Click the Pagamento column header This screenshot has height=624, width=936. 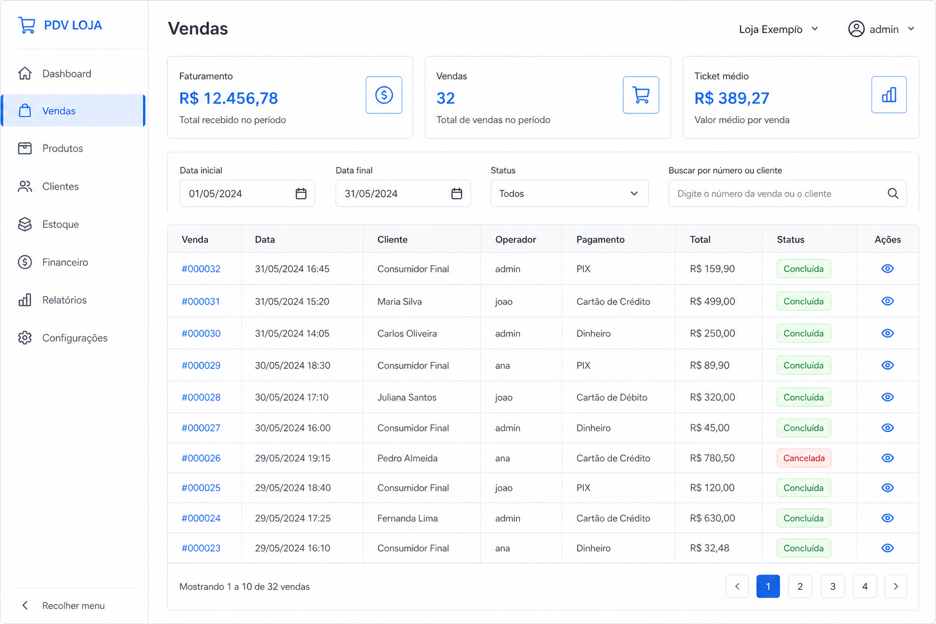point(600,239)
